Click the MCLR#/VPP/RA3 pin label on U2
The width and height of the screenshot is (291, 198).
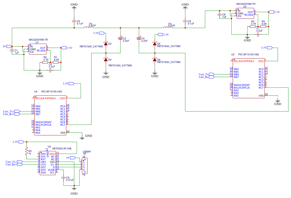point(244,61)
